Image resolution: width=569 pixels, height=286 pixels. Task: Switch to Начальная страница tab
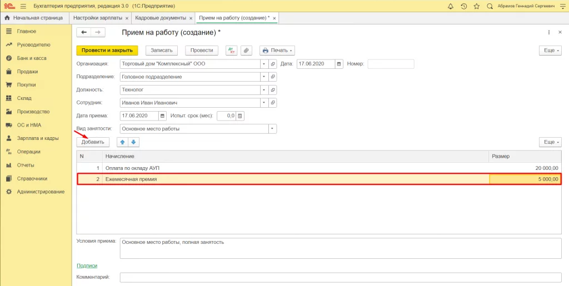coord(34,18)
